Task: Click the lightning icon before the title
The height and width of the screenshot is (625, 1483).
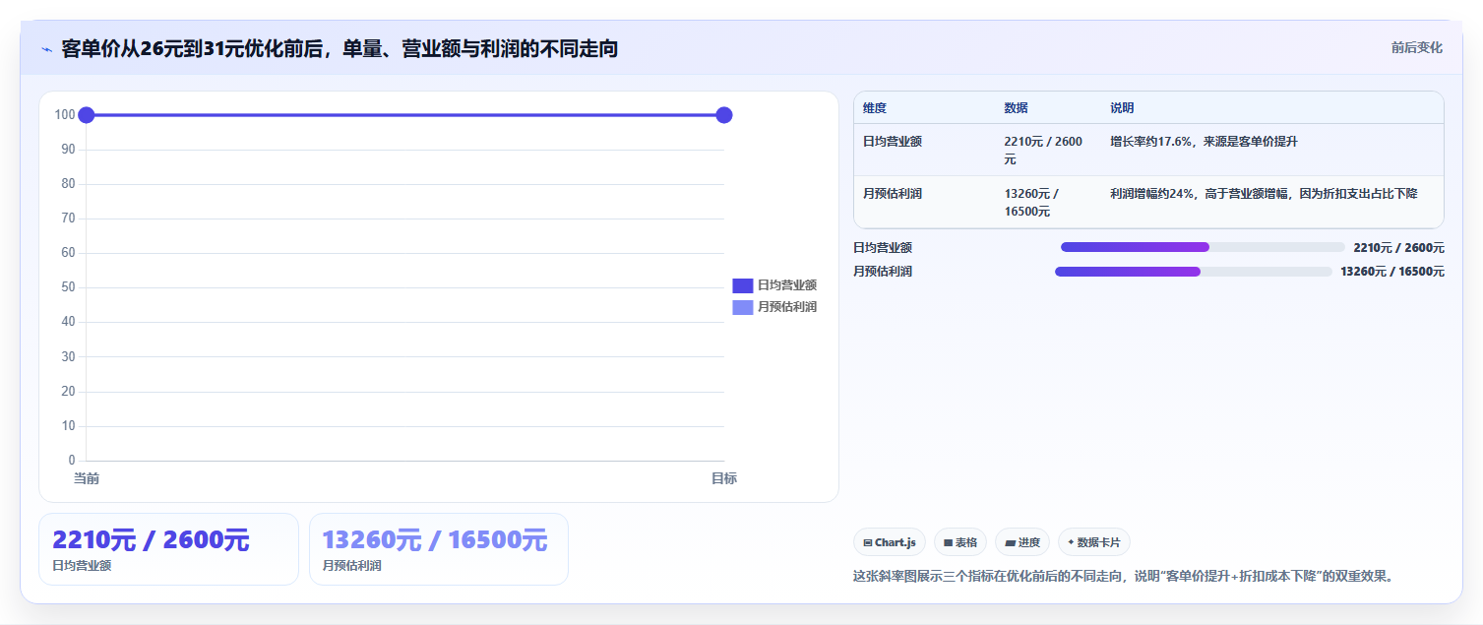Action: pyautogui.click(x=46, y=49)
